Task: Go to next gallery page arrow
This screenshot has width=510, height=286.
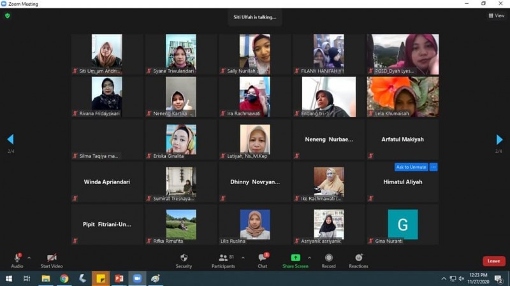Action: tap(499, 139)
